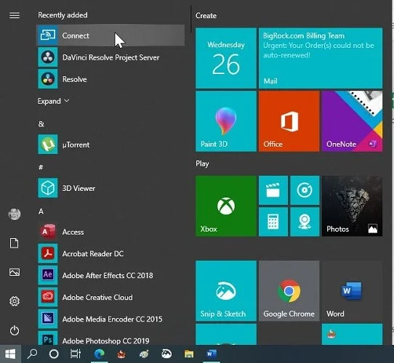Click the hamburger menu at top left

pos(15,15)
